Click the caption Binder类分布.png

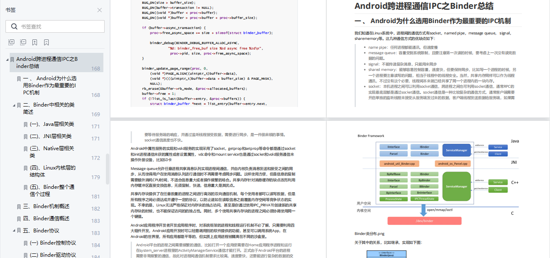(369, 234)
